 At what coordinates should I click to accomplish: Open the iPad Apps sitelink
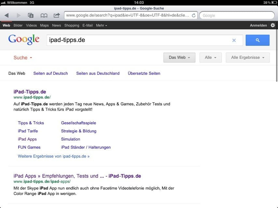tap(27, 139)
